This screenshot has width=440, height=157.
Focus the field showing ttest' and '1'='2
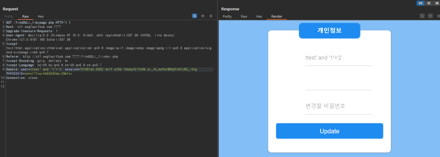click(x=339, y=58)
